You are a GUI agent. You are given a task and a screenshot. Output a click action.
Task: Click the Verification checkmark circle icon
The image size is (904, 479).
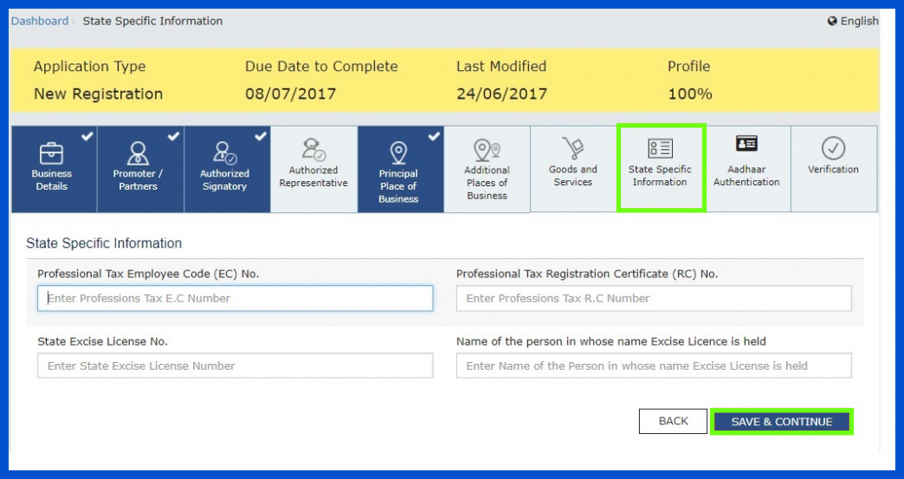[833, 148]
